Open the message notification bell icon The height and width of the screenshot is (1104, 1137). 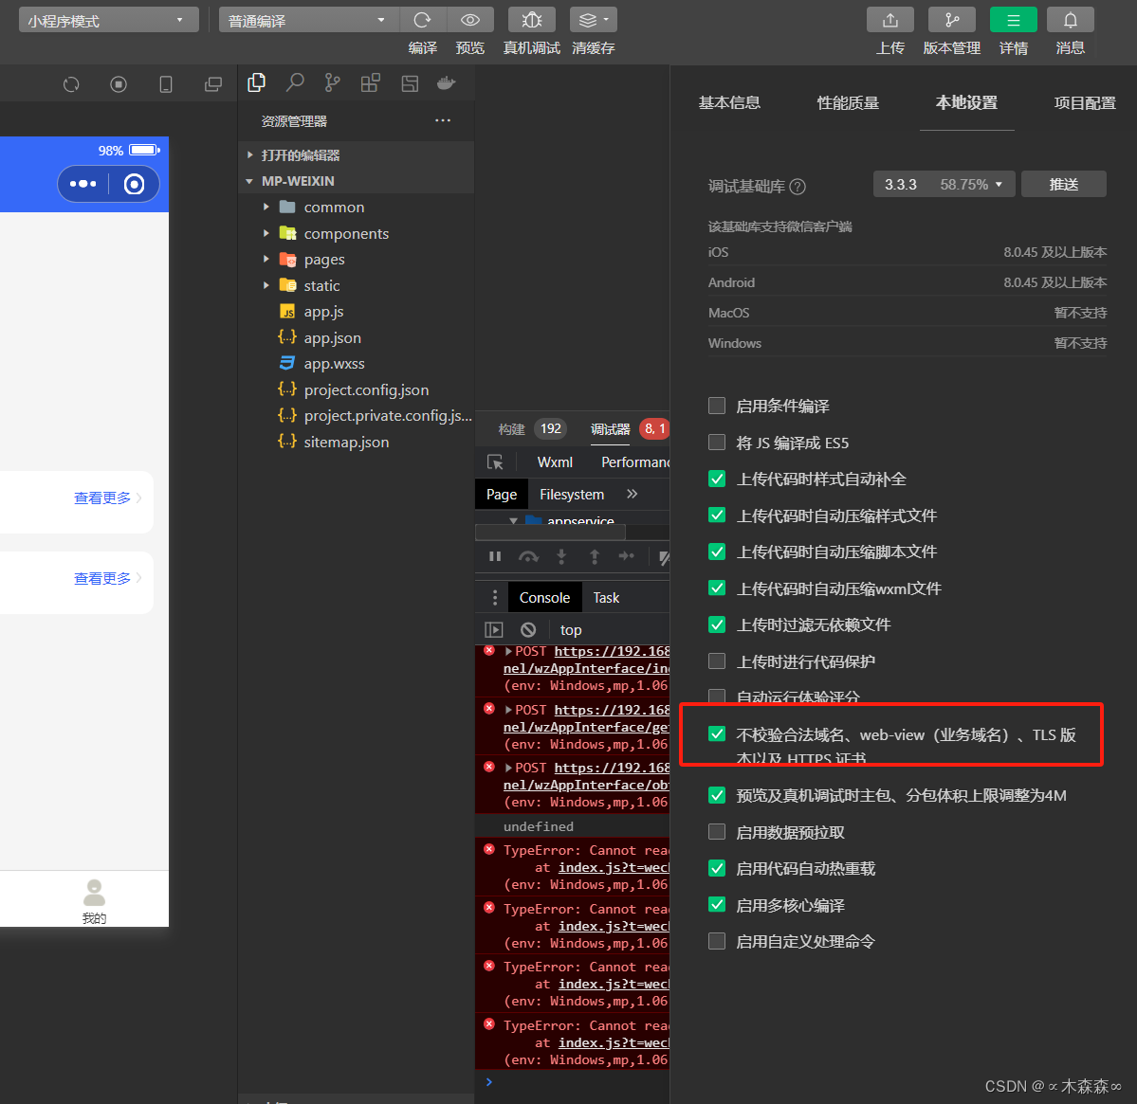pyautogui.click(x=1070, y=19)
